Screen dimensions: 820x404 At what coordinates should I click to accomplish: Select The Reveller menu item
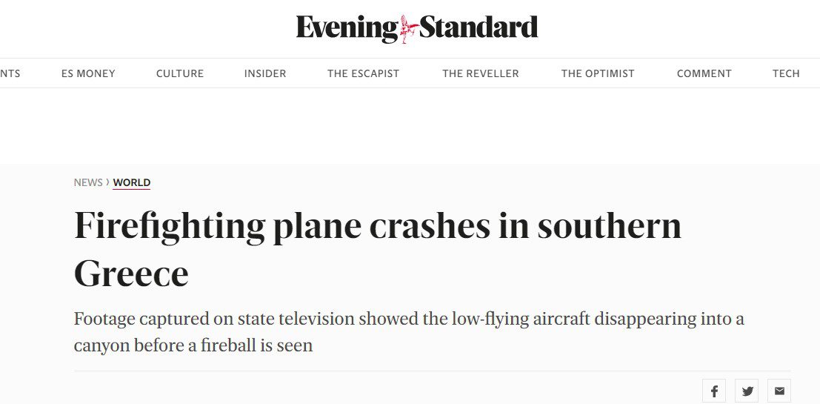pyautogui.click(x=481, y=74)
